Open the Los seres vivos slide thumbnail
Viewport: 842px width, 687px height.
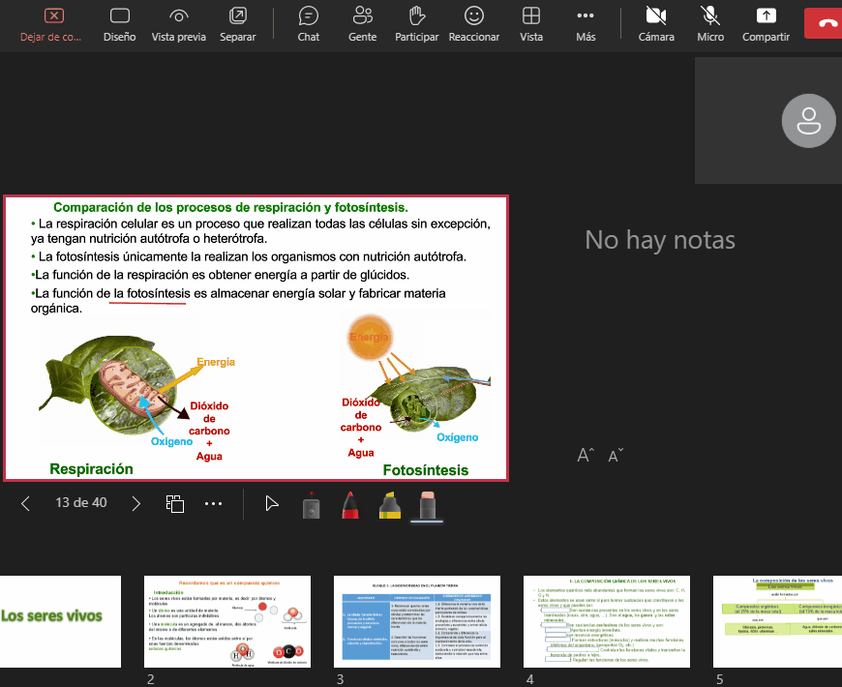pos(60,621)
